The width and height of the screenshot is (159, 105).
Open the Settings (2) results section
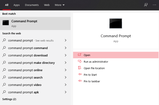coord(9,99)
